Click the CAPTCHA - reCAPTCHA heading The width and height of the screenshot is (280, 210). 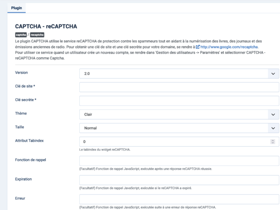46,27
